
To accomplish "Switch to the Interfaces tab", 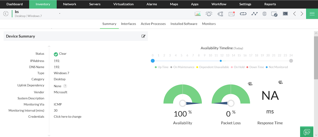I will coord(128,24).
